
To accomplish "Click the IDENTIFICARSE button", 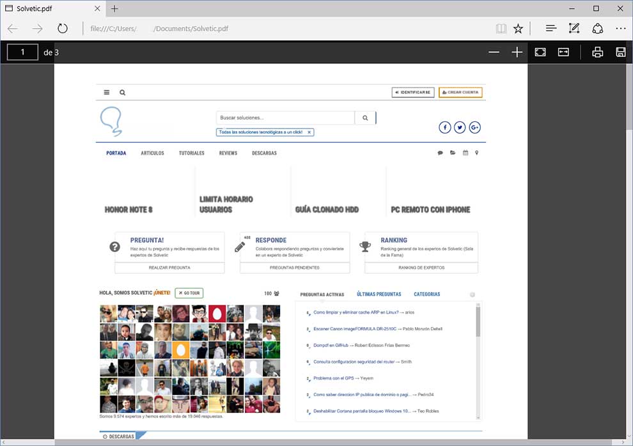I will pyautogui.click(x=413, y=93).
